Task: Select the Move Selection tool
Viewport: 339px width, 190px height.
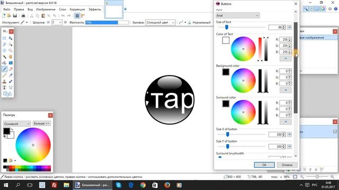Action: [11, 44]
